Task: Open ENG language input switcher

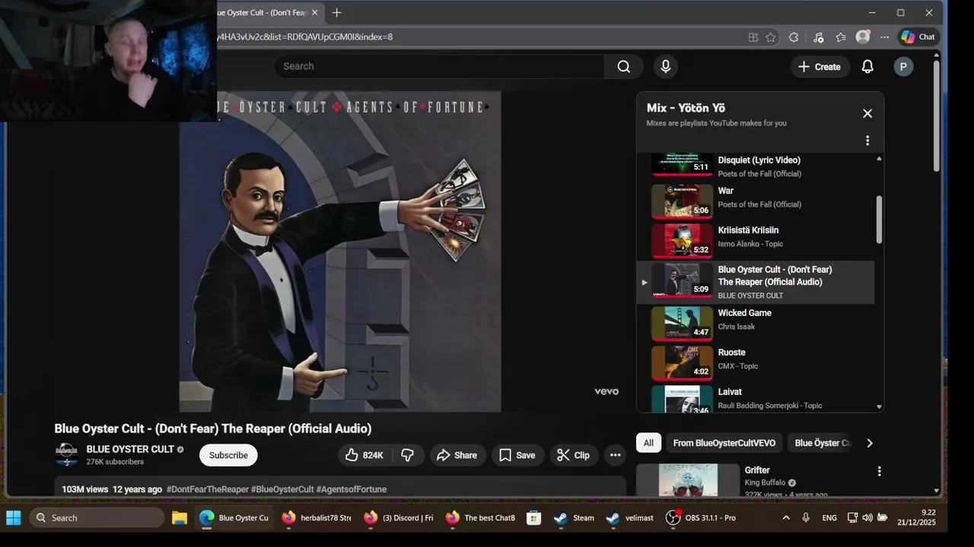Action: click(x=829, y=518)
